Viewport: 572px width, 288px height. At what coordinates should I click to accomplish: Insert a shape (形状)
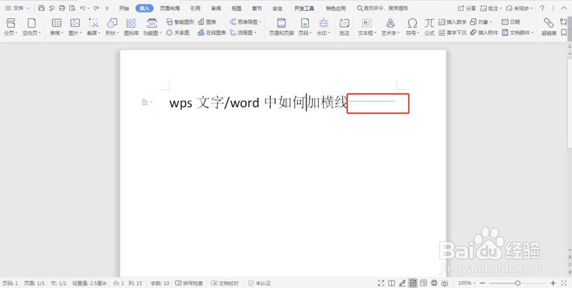pos(112,27)
